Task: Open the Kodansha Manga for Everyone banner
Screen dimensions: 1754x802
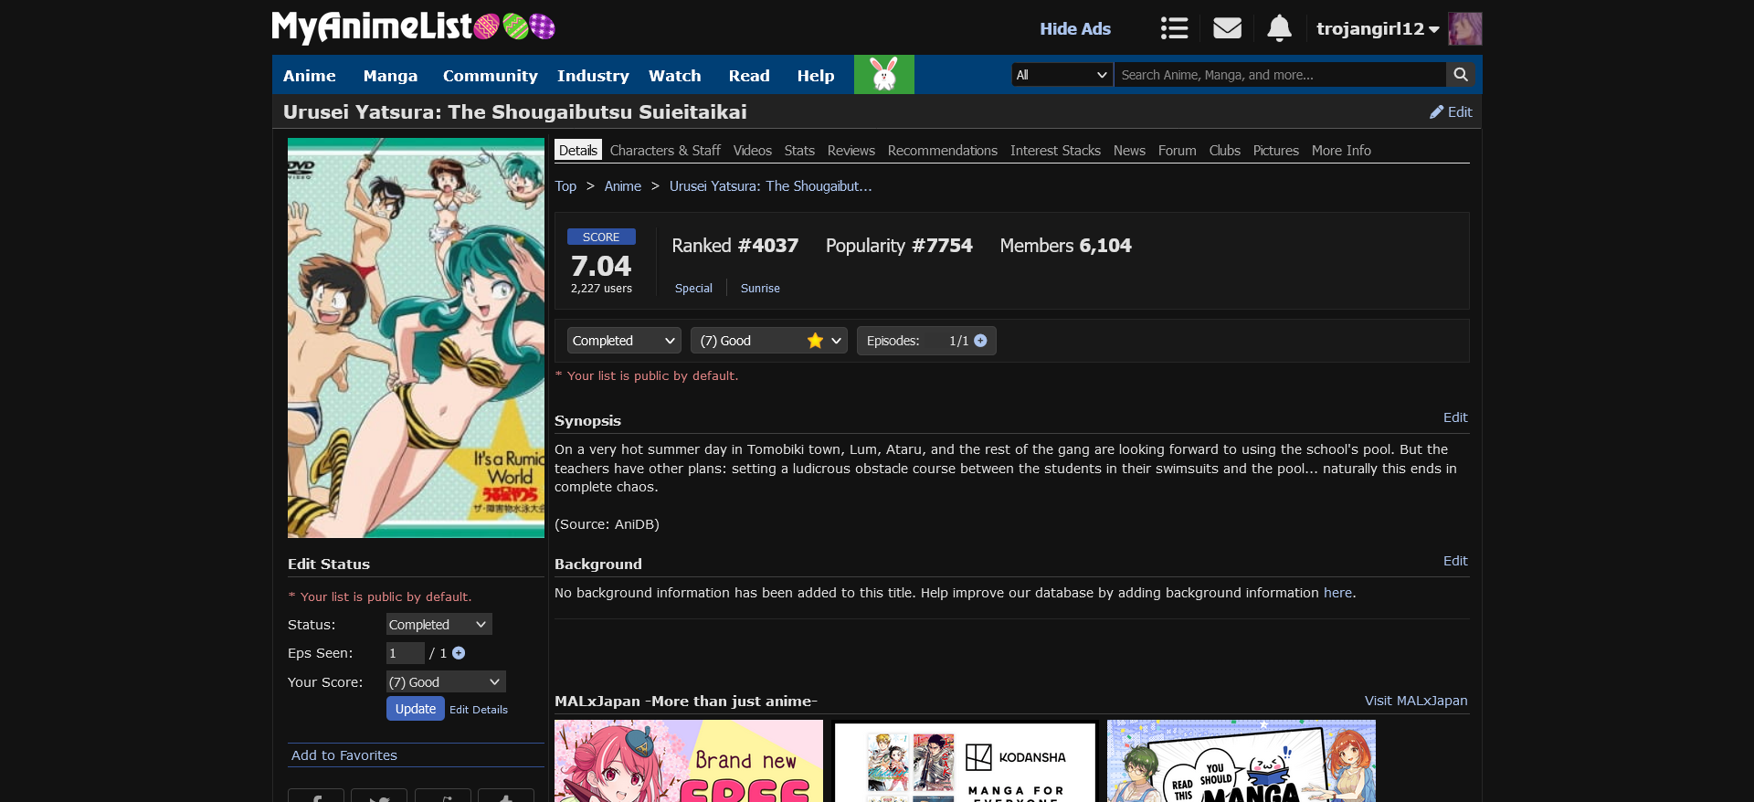Action: [965, 761]
